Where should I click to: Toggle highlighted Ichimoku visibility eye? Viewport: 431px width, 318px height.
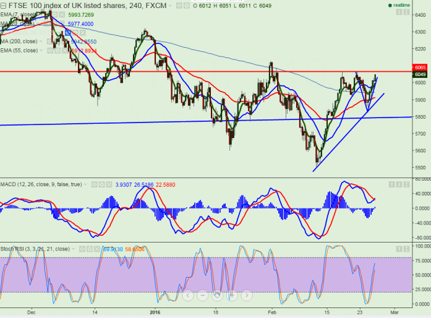click(68, 33)
